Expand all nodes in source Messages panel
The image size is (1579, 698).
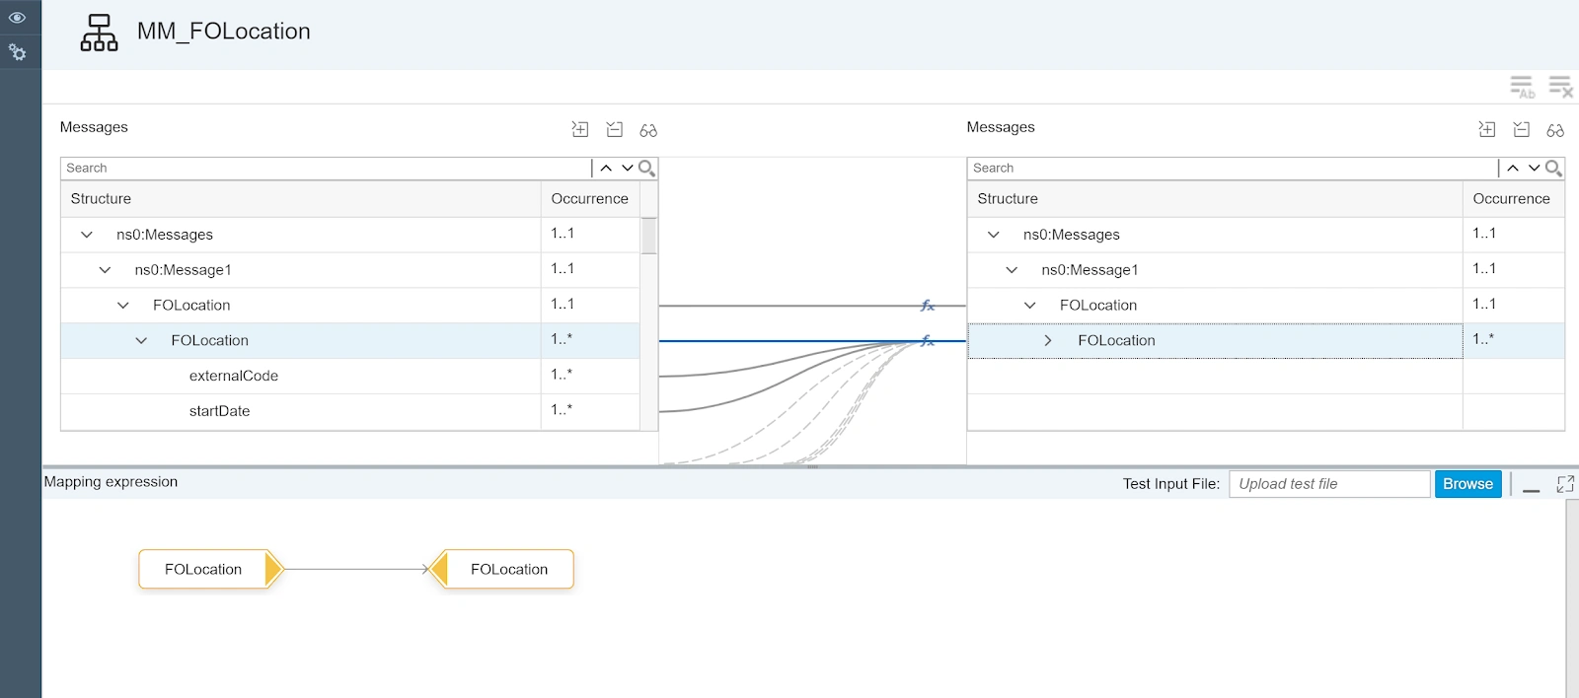[x=580, y=129]
